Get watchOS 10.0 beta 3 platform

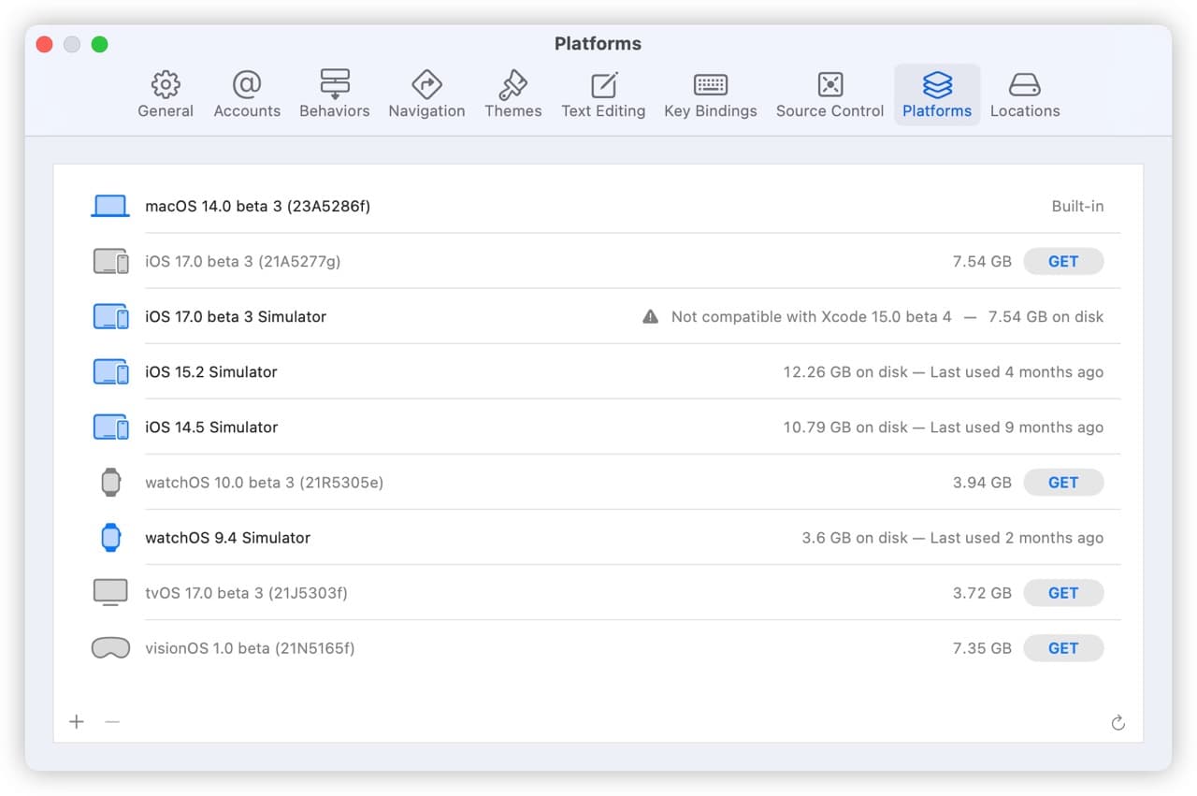[1063, 482]
